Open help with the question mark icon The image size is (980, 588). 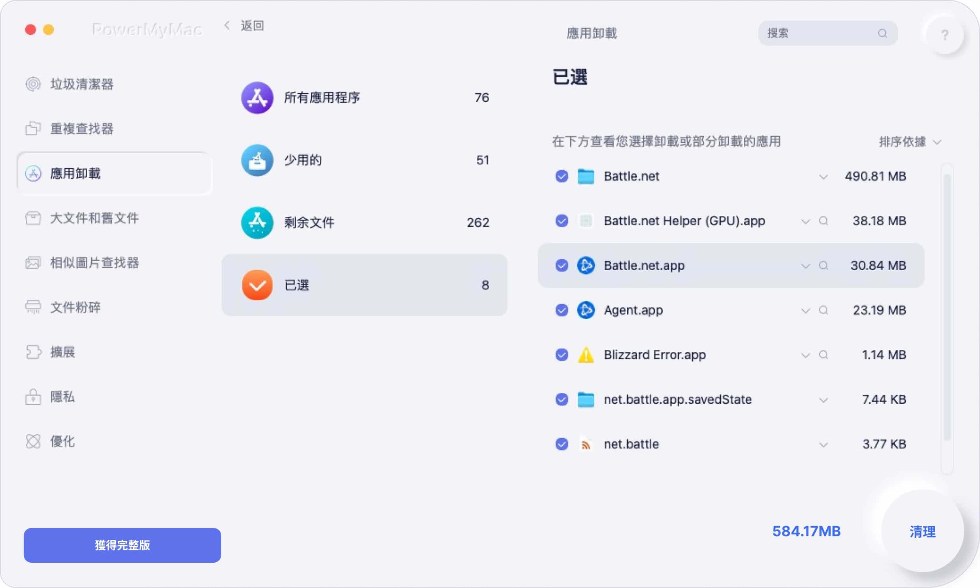[945, 35]
